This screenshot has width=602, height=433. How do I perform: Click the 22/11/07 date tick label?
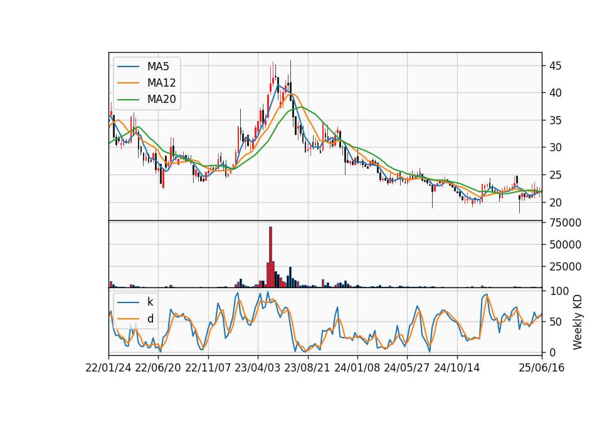click(208, 368)
